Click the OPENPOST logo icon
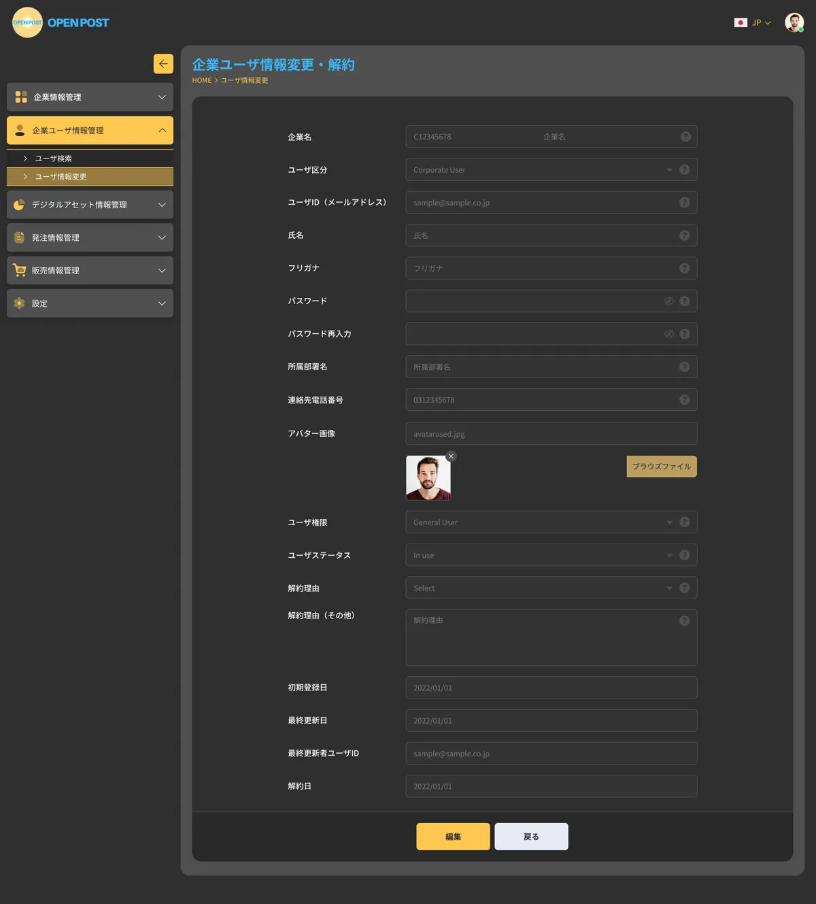The height and width of the screenshot is (904, 816). [27, 22]
